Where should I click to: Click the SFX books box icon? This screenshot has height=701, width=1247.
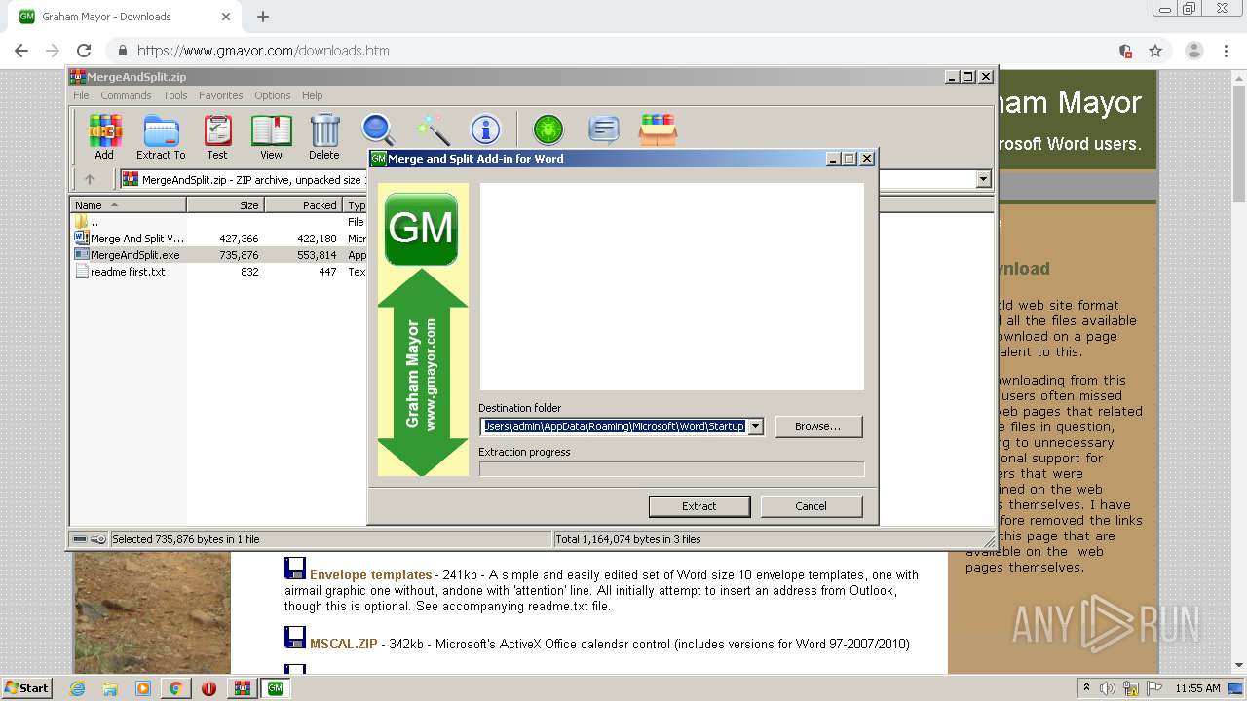tap(659, 129)
